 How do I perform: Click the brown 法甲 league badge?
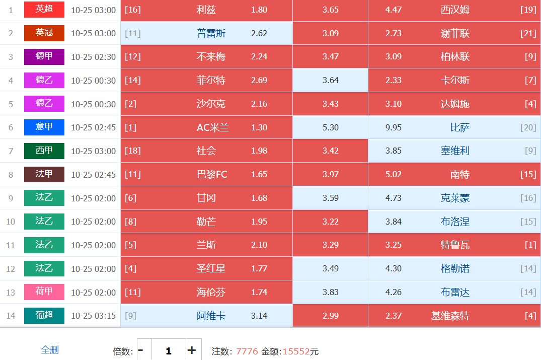pyautogui.click(x=44, y=174)
